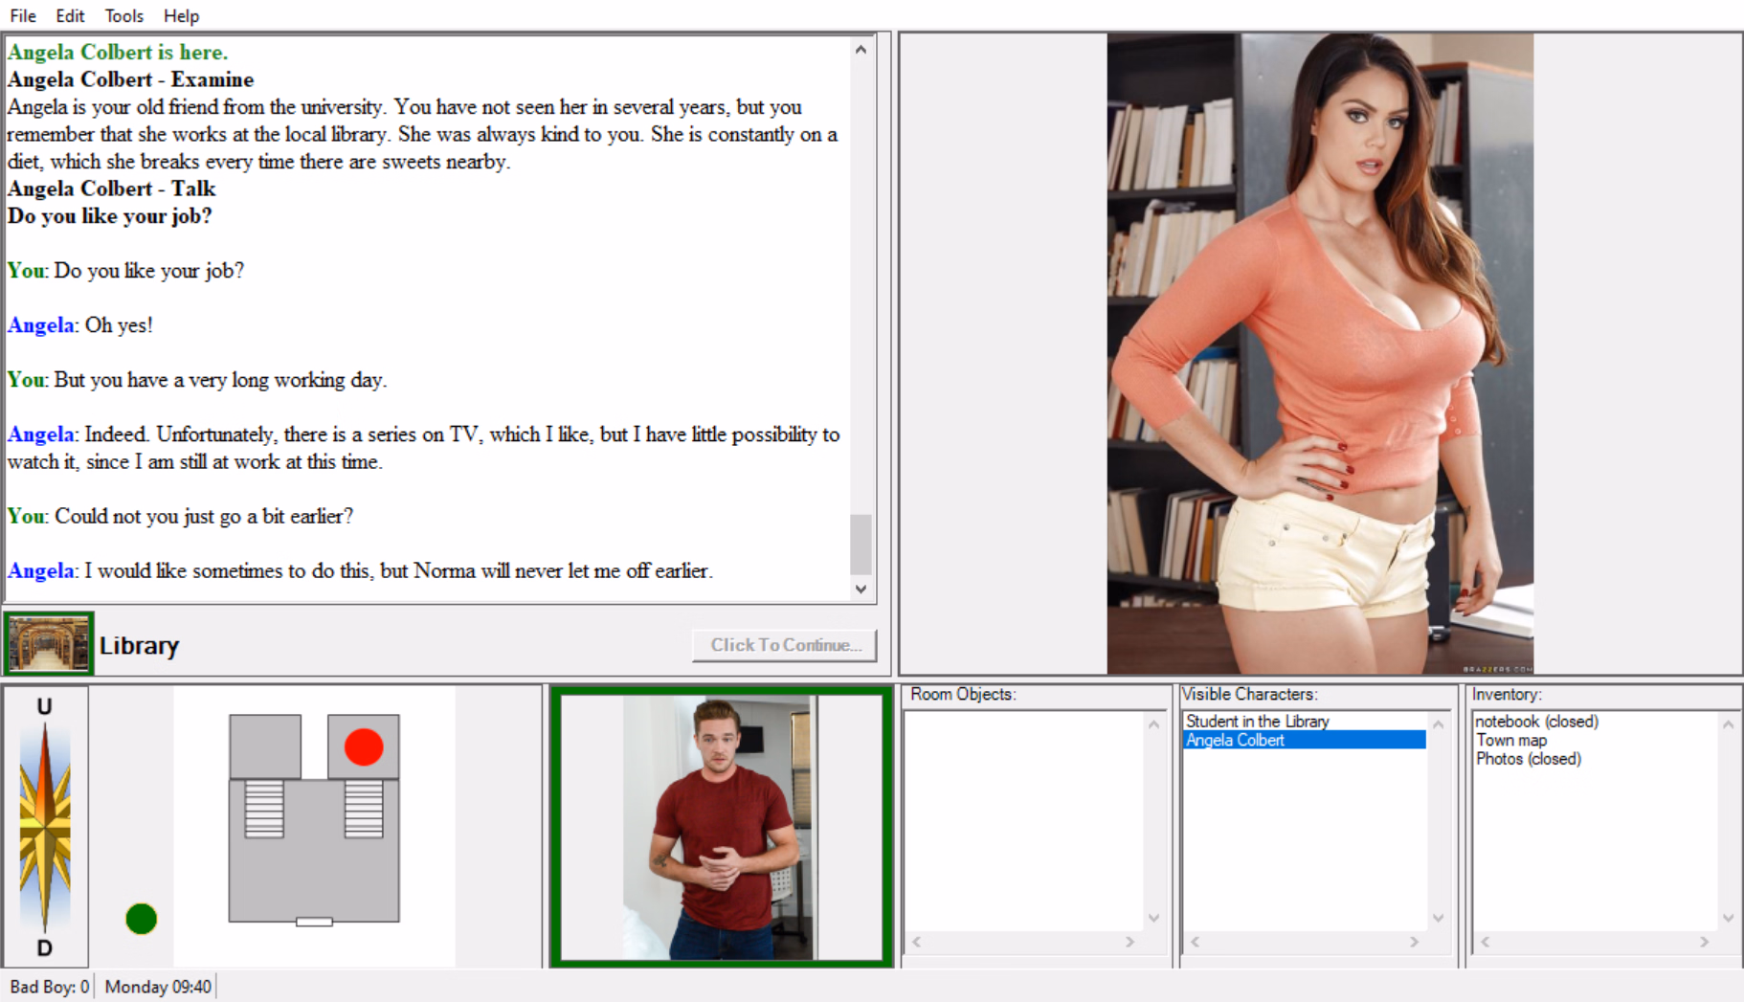Click Inventory scroll down arrow
The height and width of the screenshot is (1002, 1744).
[x=1729, y=918]
